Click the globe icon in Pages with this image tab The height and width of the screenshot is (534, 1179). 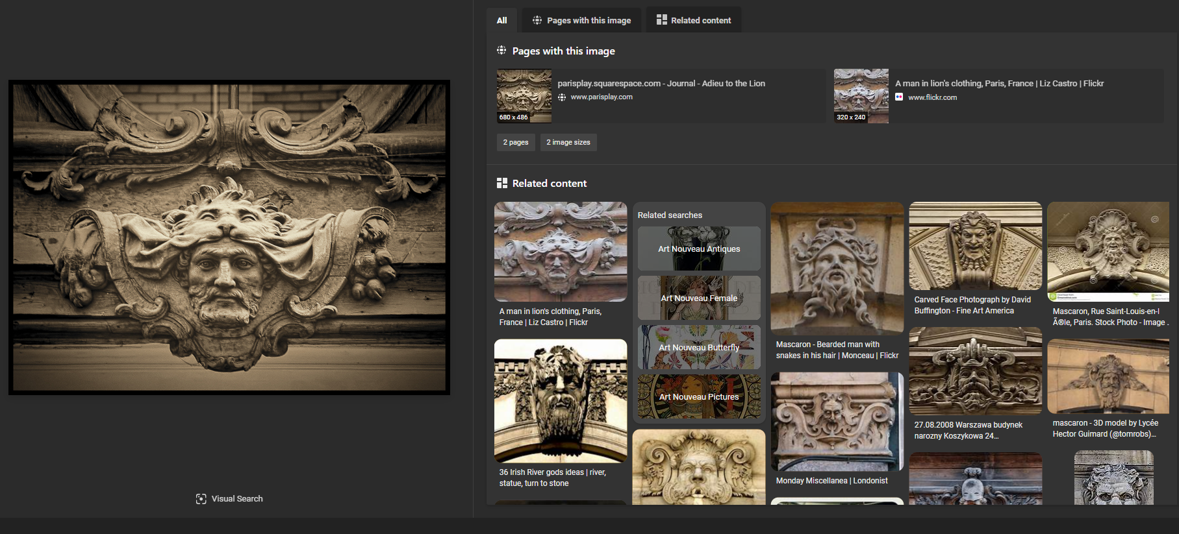point(537,20)
